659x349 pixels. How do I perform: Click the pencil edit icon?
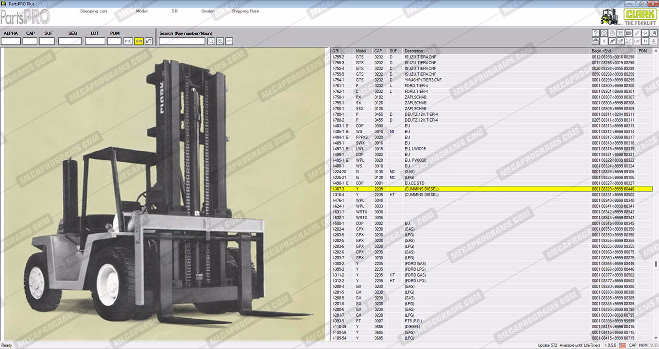click(637, 33)
